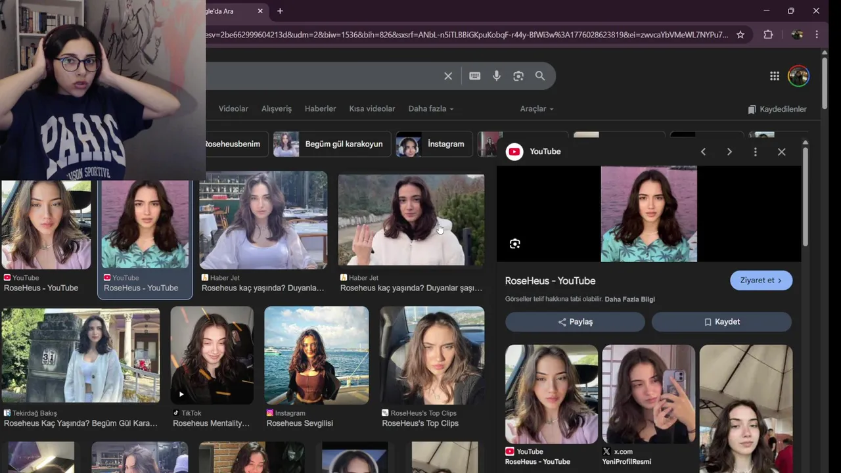Screen dimensions: 841x473
Task: Click 'Roseheus Kaç Yaşında? Begüm Gül Kara...' caption
Action: (x=81, y=424)
